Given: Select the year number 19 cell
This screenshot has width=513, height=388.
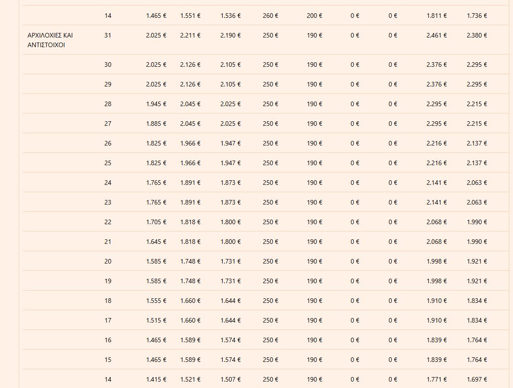Looking at the screenshot, I should tap(107, 281).
